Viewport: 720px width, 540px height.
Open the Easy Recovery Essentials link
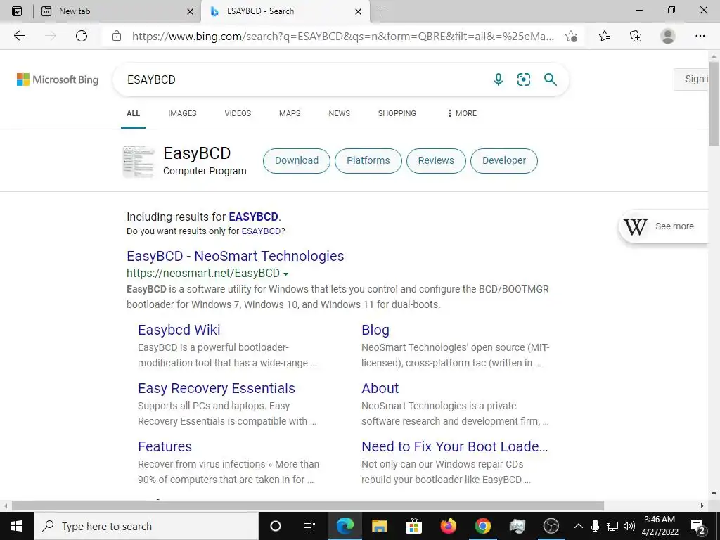click(217, 388)
